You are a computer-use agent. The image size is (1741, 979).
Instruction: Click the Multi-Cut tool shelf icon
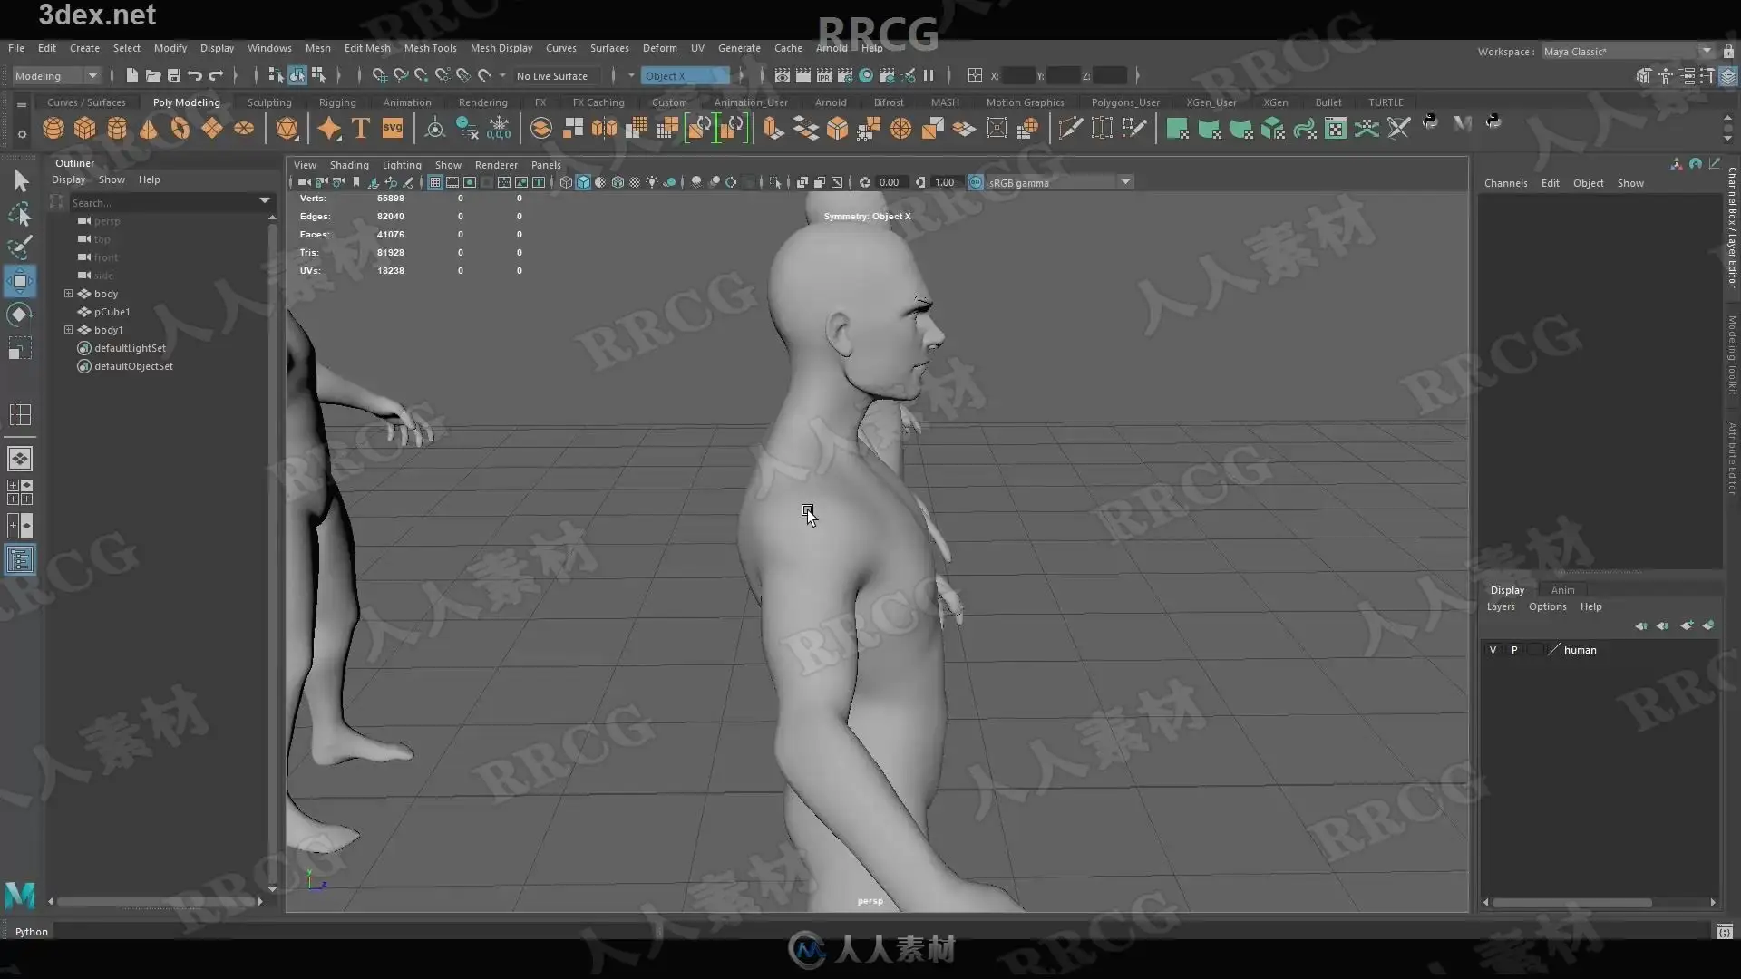coord(1070,129)
